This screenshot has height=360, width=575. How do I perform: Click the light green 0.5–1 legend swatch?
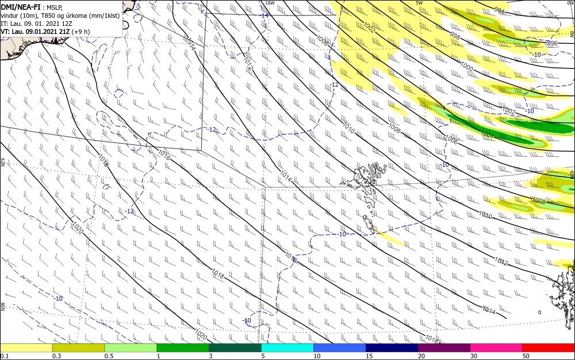[x=131, y=348]
